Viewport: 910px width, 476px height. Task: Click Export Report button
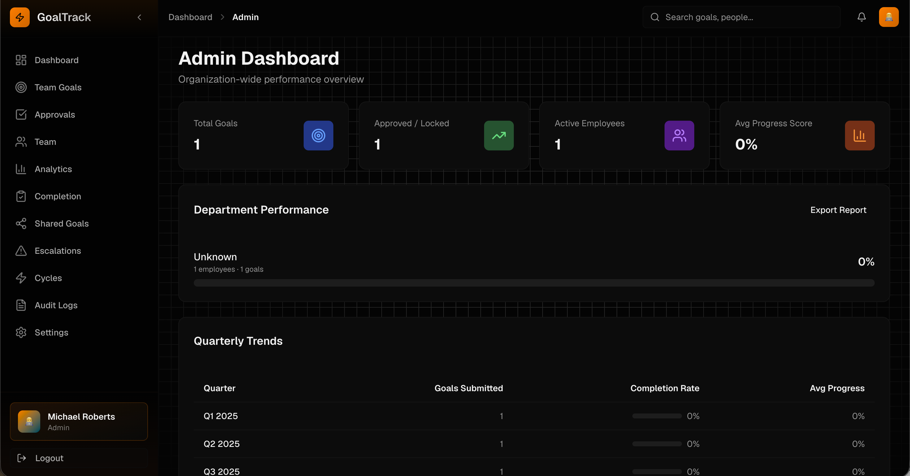click(x=838, y=210)
